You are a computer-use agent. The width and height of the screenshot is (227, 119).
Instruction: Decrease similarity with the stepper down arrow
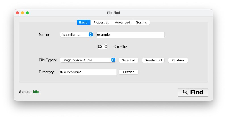coord(106,48)
